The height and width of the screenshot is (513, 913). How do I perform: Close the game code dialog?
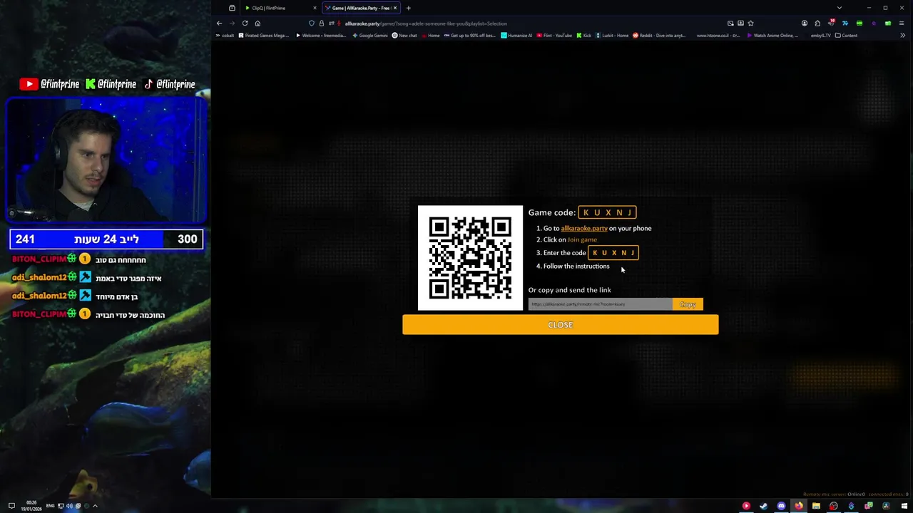561,325
